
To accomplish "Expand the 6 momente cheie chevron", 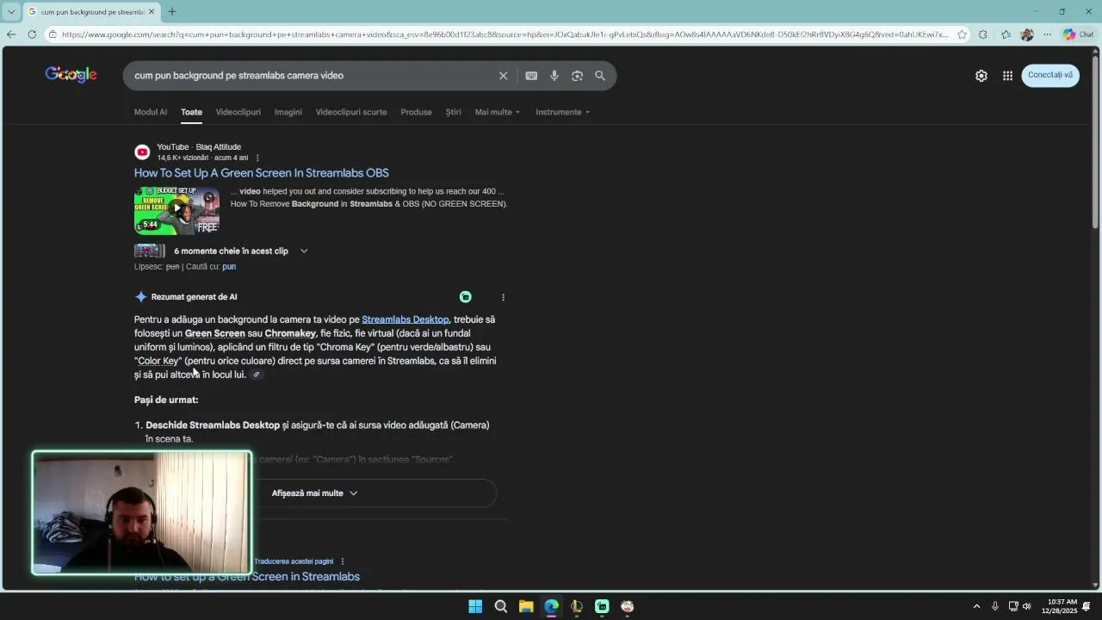I will coord(304,251).
